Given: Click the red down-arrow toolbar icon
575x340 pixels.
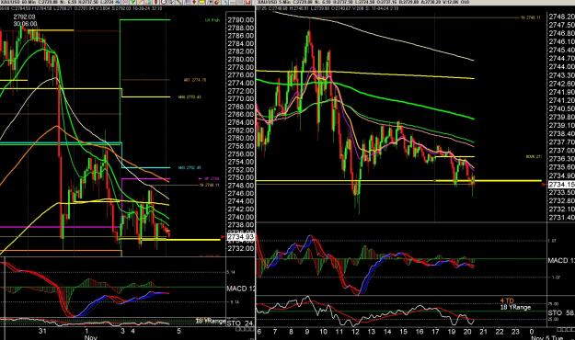Looking at the screenshot, I should 194,2.
